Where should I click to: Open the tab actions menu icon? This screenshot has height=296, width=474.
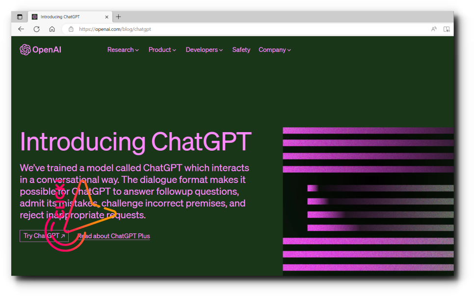pos(20,17)
